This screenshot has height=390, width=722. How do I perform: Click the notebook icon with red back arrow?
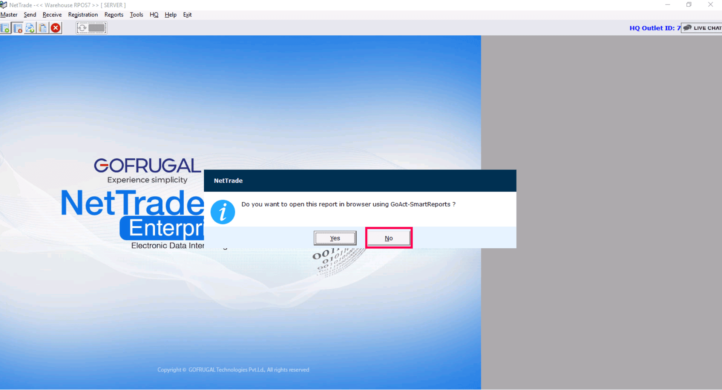coord(18,28)
